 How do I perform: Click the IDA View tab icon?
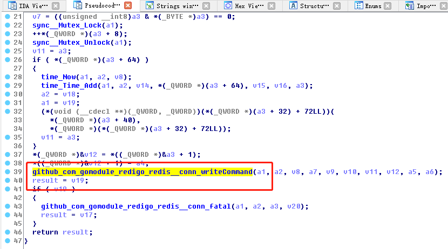tap(11, 6)
